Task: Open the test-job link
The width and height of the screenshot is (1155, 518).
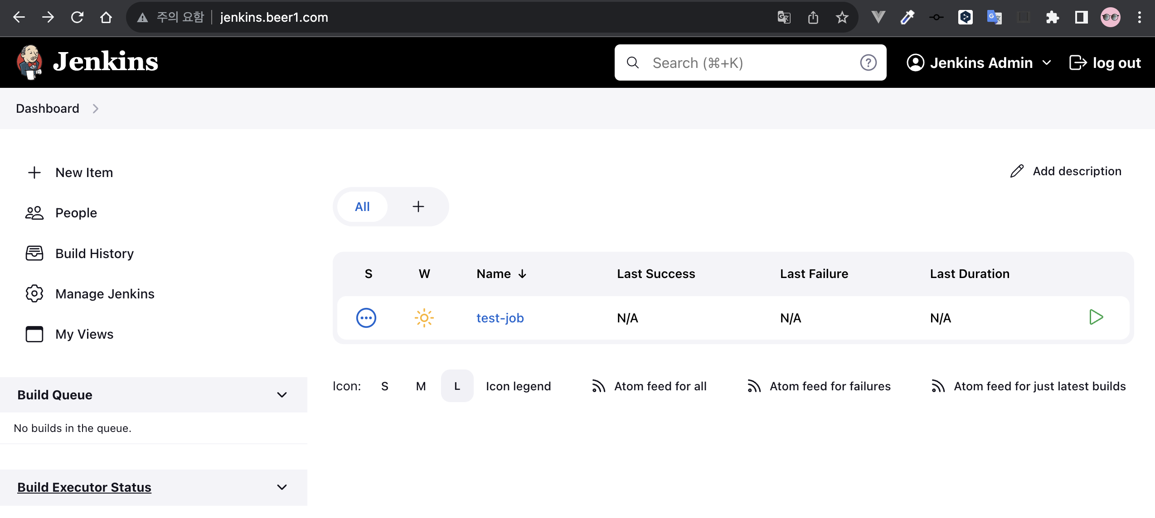Action: tap(500, 318)
